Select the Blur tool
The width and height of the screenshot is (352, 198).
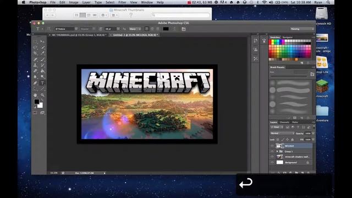[x=35, y=77]
